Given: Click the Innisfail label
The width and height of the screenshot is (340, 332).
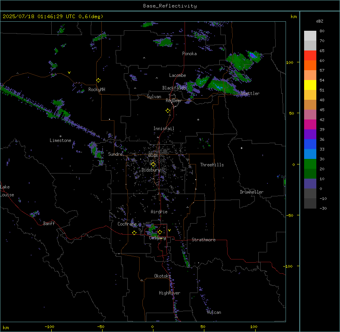Looking at the screenshot, I should coord(164,129).
